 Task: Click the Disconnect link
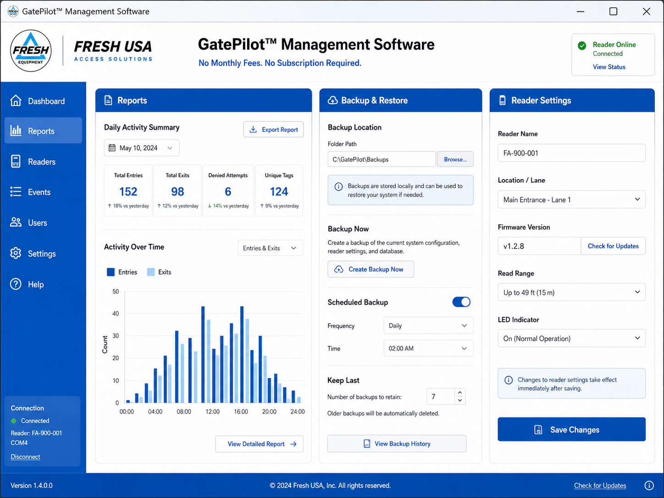[x=25, y=457]
